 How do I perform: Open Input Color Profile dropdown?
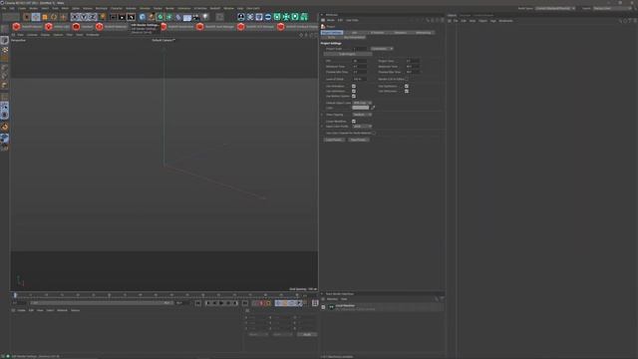pyautogui.click(x=362, y=127)
